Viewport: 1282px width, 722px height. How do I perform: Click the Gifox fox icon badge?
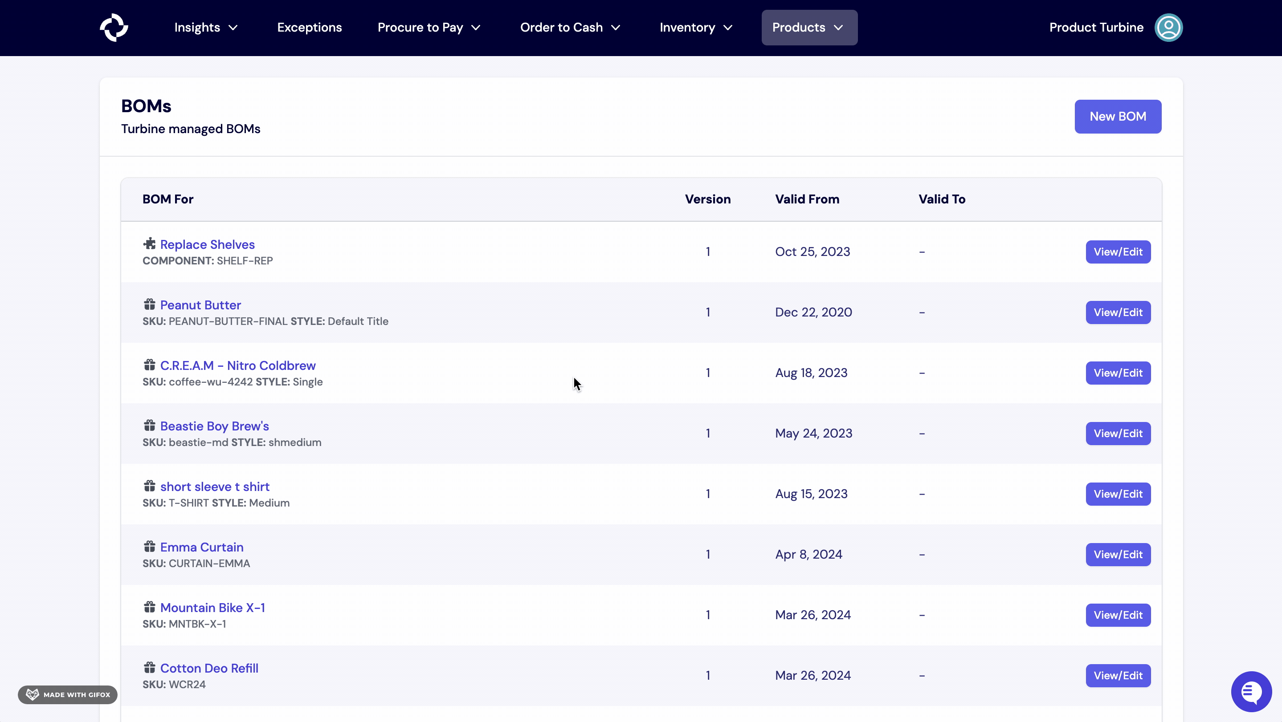tap(32, 694)
